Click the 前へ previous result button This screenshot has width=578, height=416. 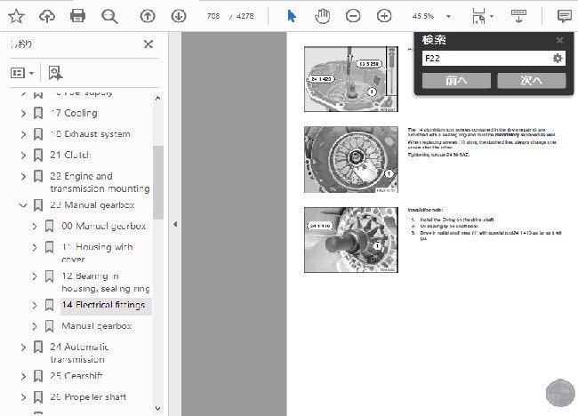[456, 80]
